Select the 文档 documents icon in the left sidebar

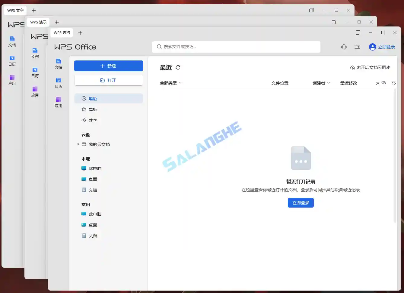point(59,63)
